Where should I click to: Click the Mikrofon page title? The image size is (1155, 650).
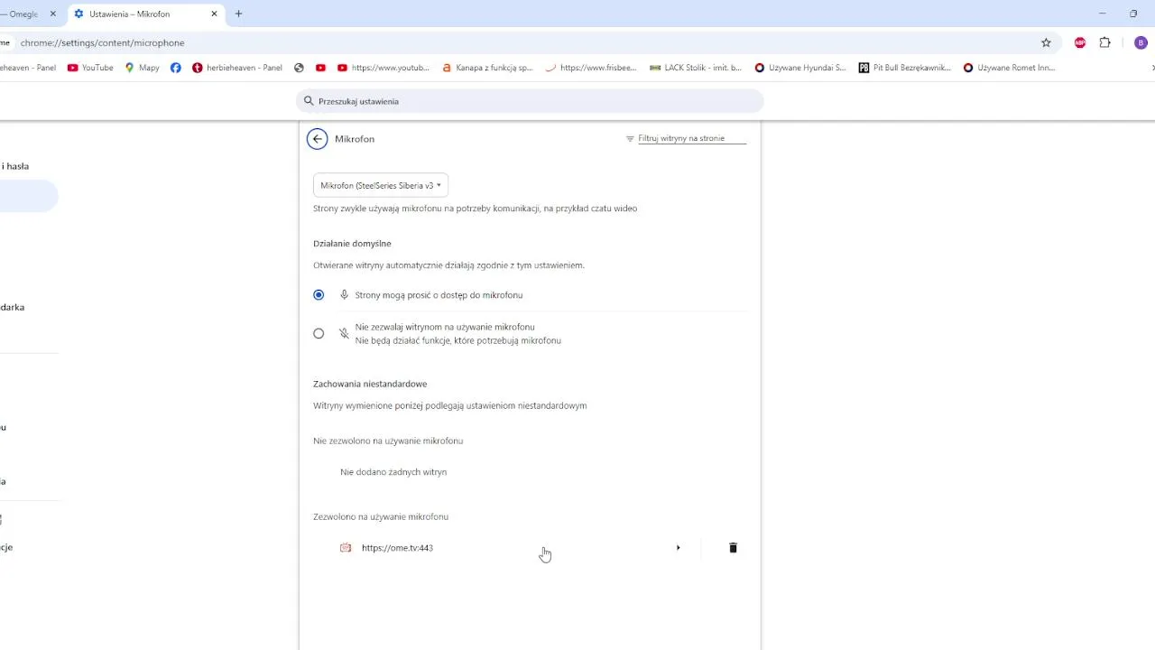coord(355,139)
